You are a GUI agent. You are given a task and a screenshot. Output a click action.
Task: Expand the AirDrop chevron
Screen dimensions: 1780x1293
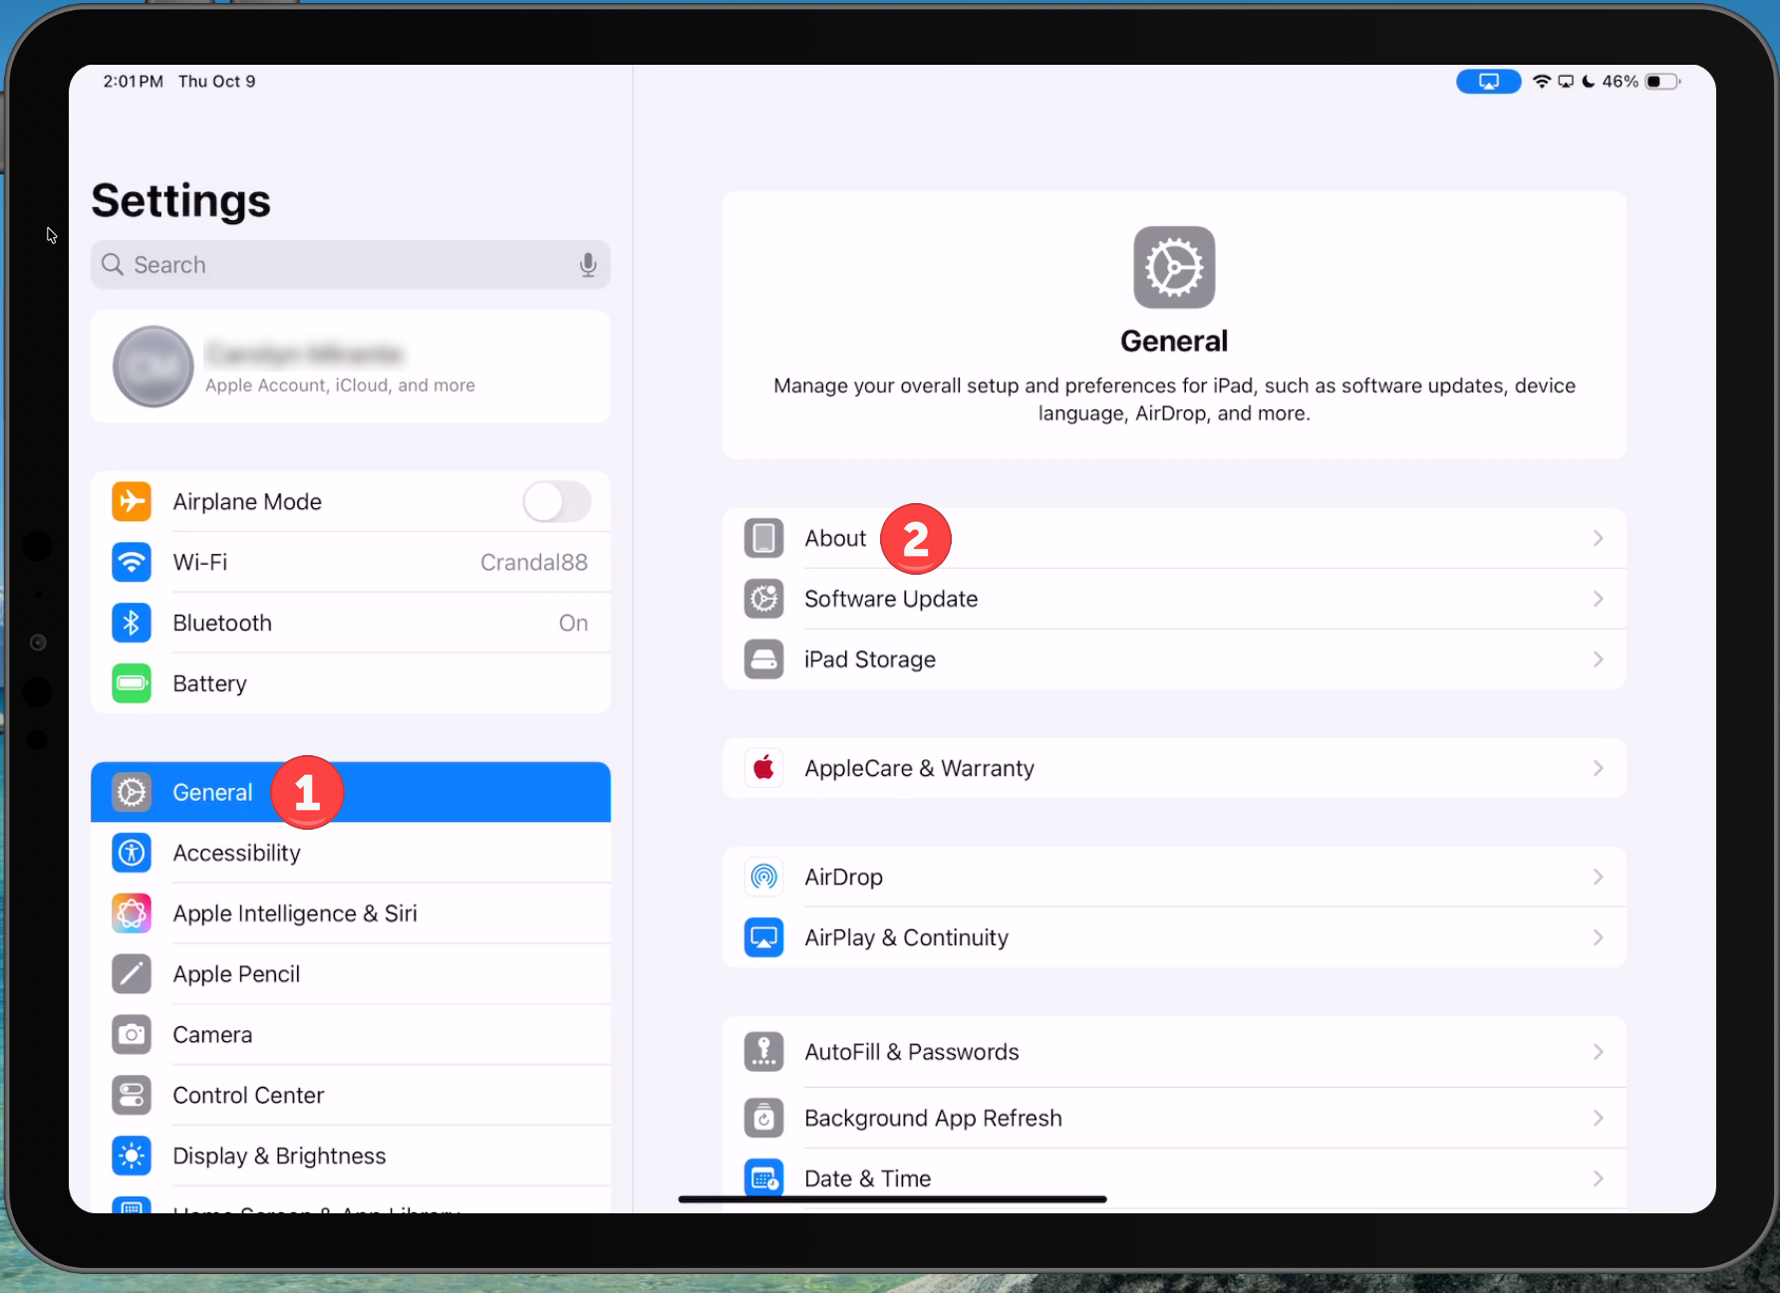[1598, 877]
